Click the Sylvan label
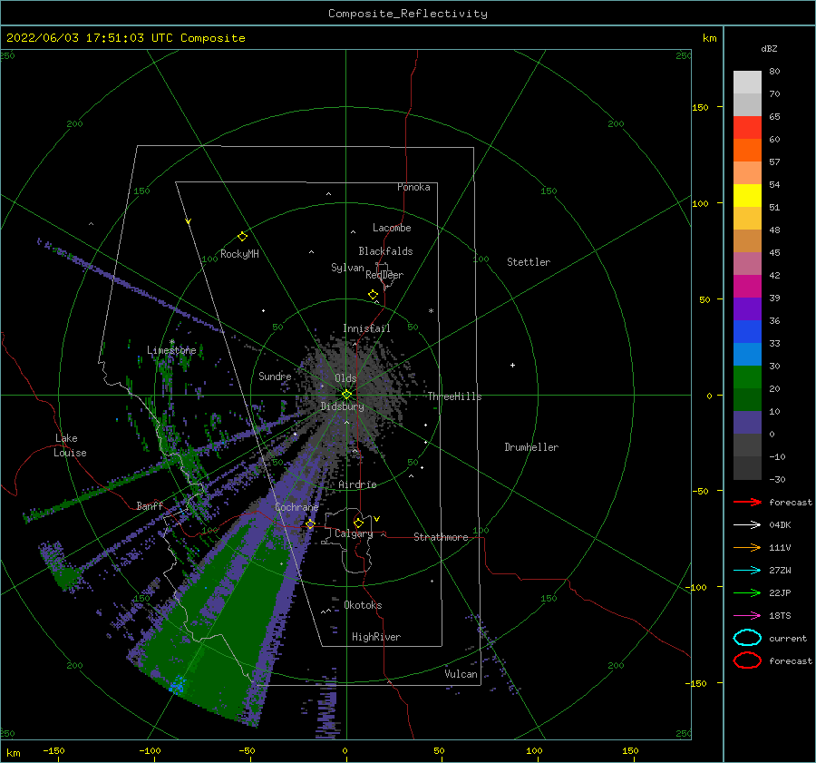Viewport: 816px width, 763px height. pyautogui.click(x=347, y=268)
